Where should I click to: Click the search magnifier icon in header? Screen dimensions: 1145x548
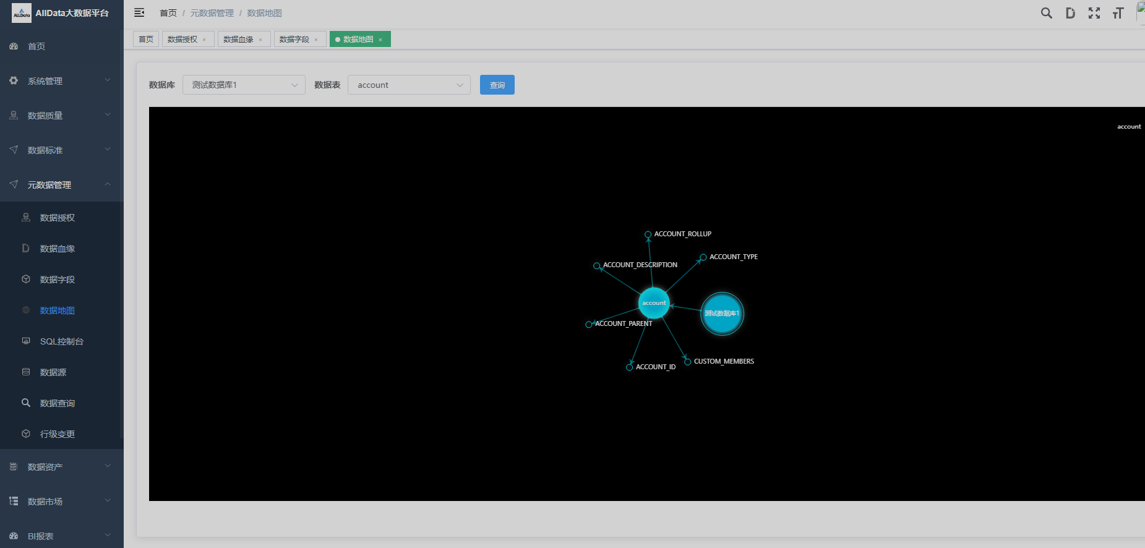tap(1046, 13)
